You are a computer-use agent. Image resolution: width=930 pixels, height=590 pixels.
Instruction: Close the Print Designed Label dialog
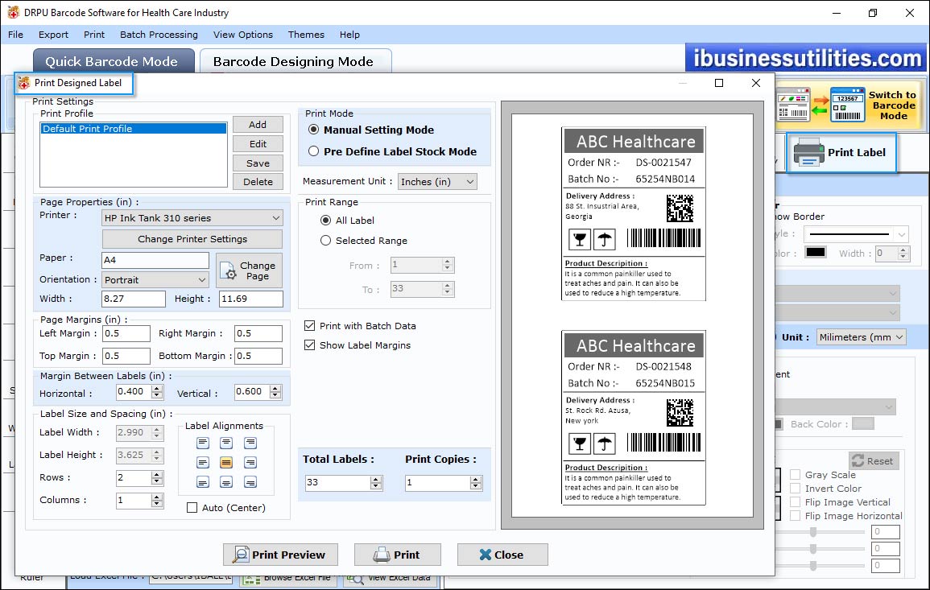click(x=755, y=83)
